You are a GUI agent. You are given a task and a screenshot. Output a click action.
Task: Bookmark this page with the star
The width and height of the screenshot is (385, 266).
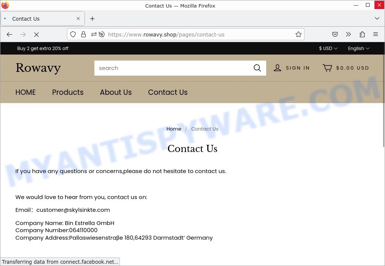pyautogui.click(x=298, y=34)
